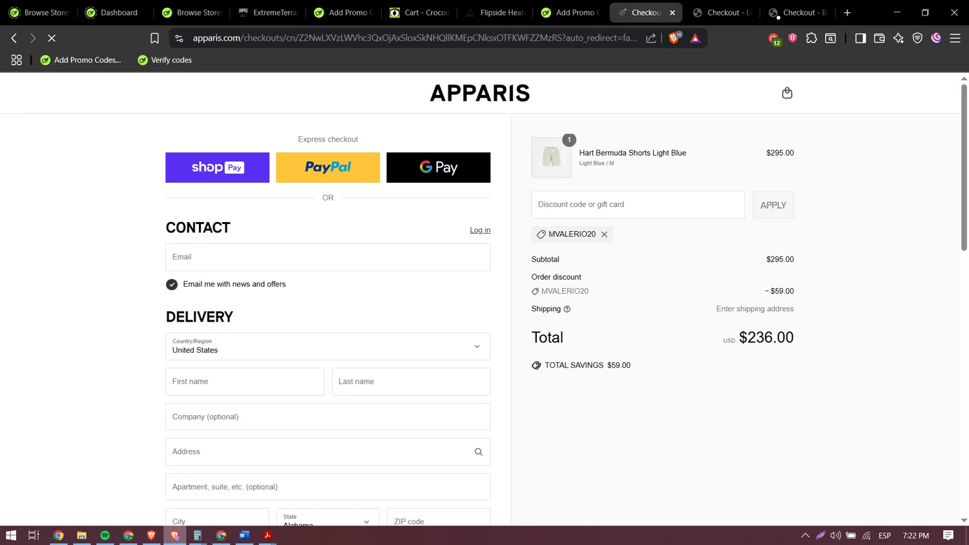969x545 pixels.
Task: Click the address search magnifier icon
Action: (479, 452)
